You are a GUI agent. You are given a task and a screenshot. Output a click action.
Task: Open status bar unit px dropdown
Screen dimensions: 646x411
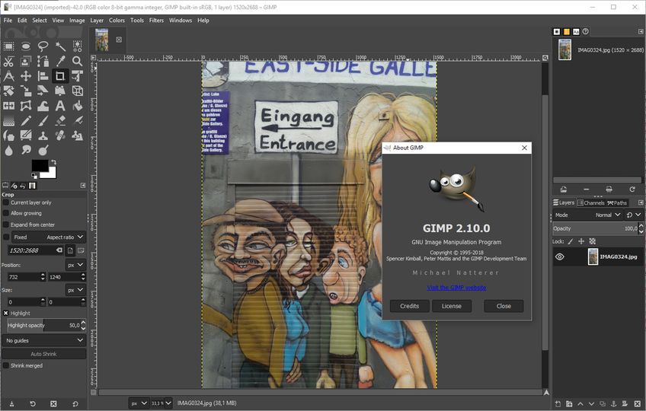tap(139, 403)
